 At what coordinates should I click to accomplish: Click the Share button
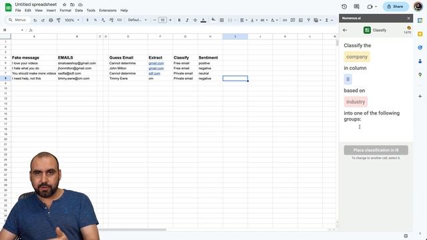(x=396, y=7)
